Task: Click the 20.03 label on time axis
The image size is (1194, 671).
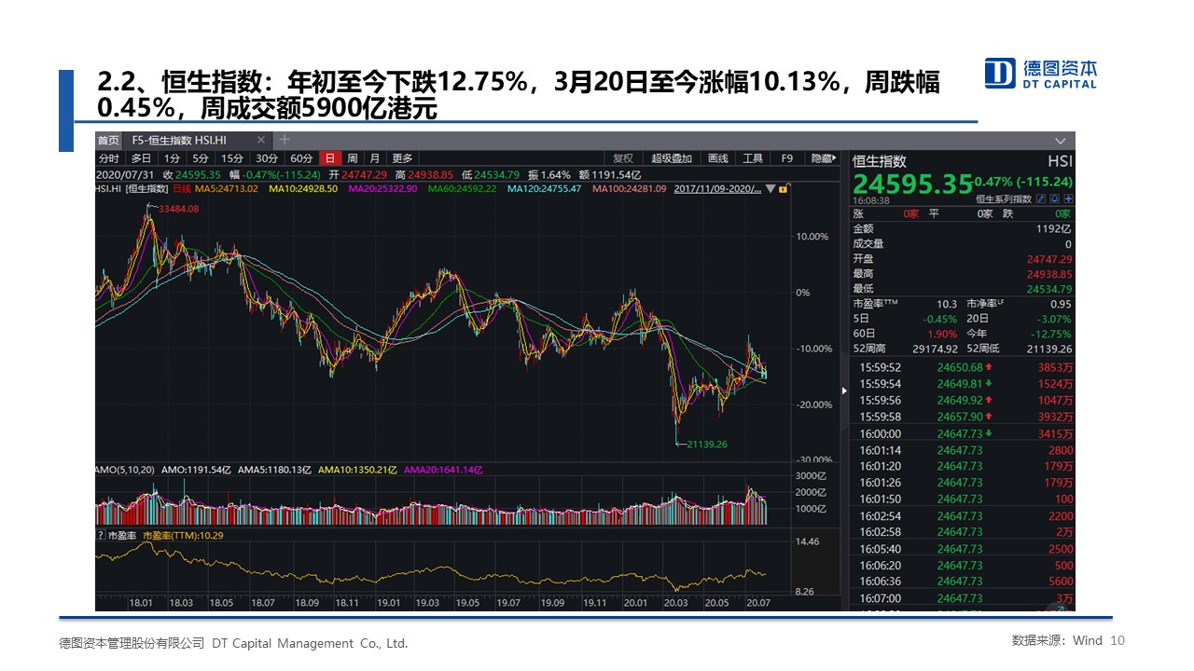Action: [x=674, y=603]
